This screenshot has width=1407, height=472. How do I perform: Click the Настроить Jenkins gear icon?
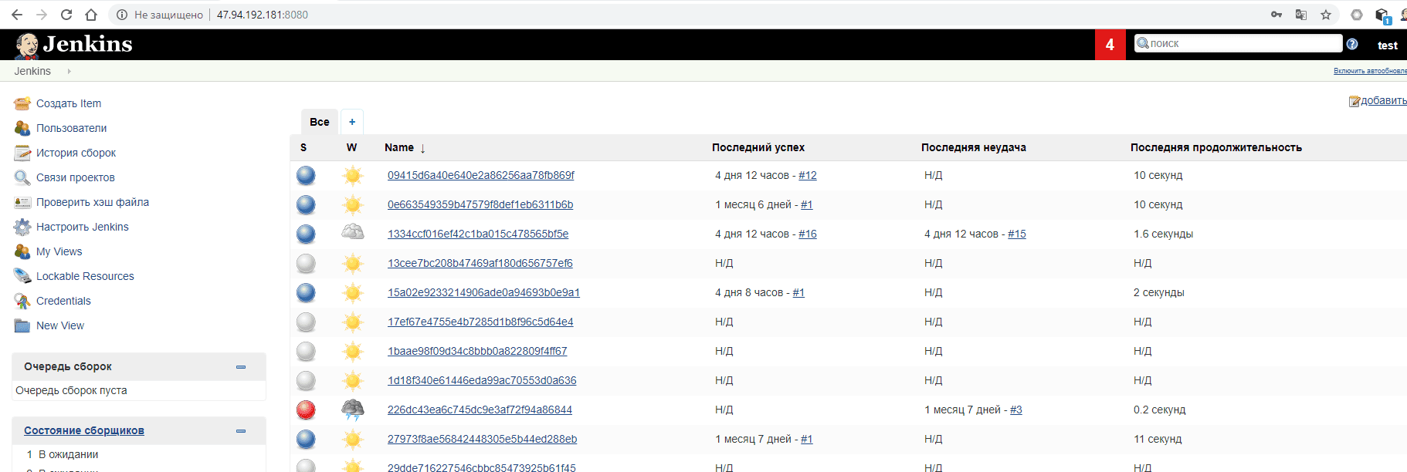[x=22, y=227]
